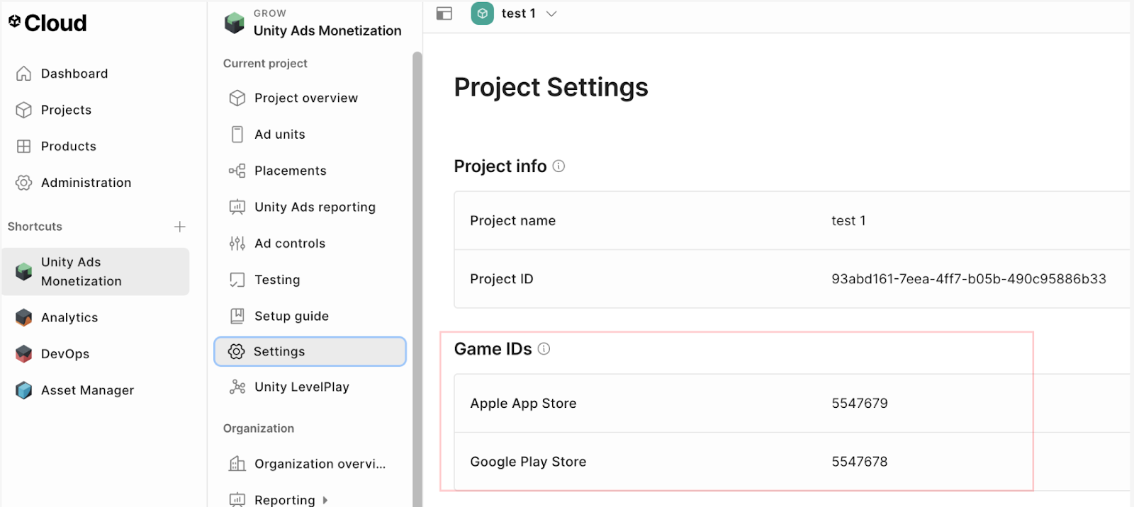
Task: Click the Unity Ads reporting chart icon
Action: point(237,207)
